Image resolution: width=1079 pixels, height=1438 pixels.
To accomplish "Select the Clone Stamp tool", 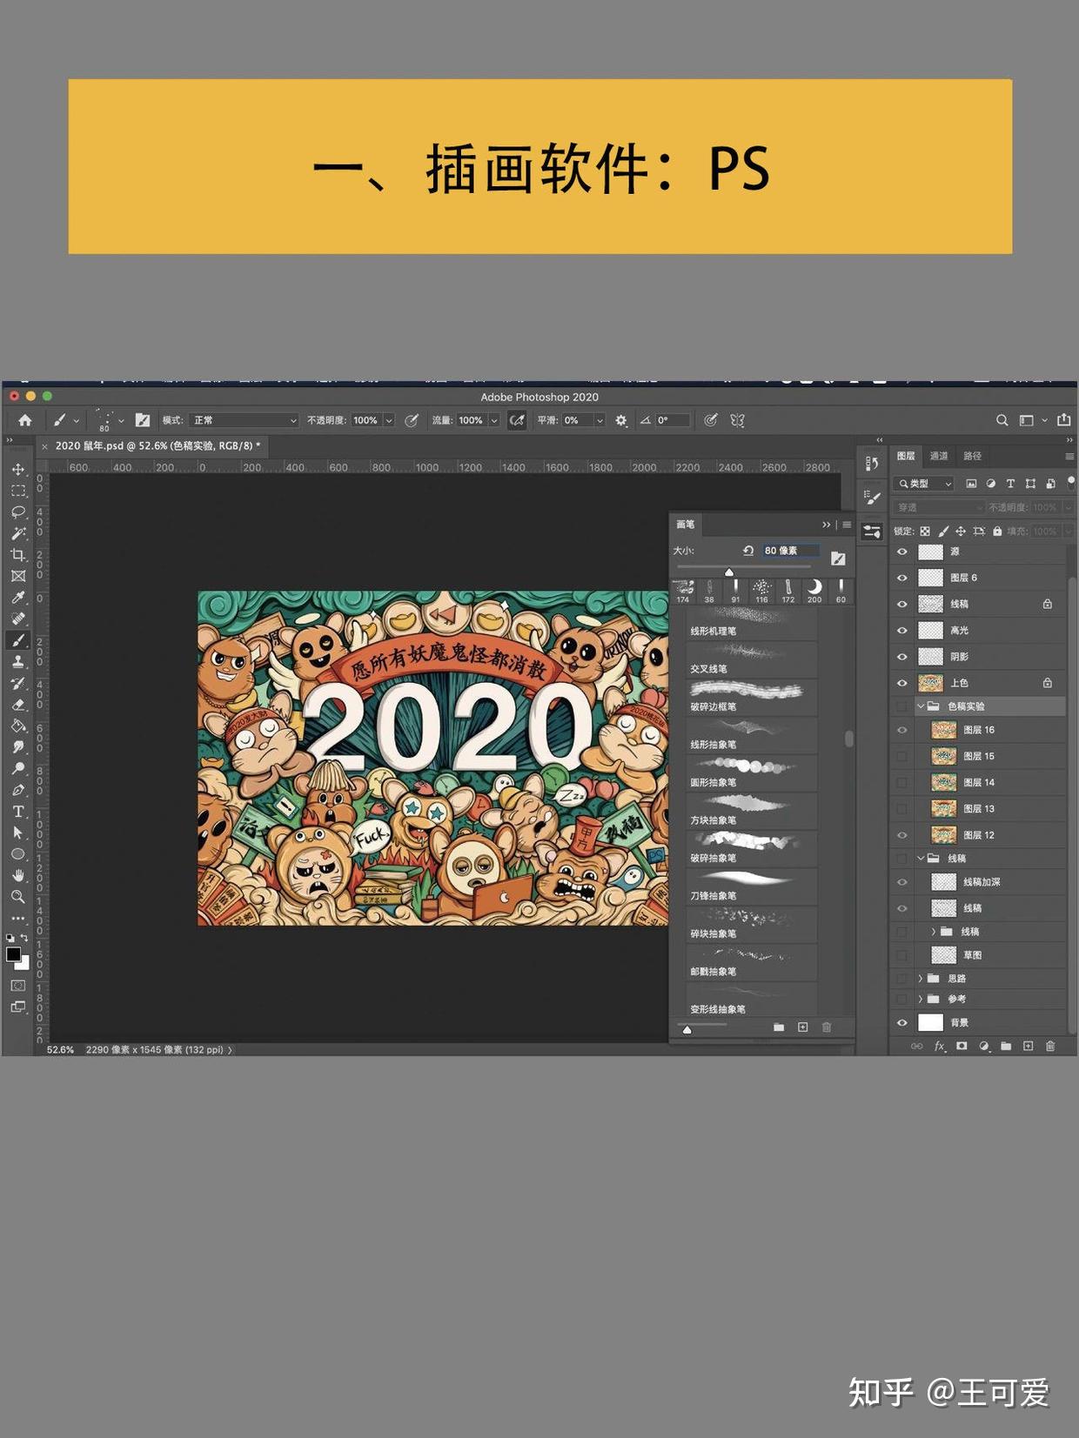I will point(18,661).
